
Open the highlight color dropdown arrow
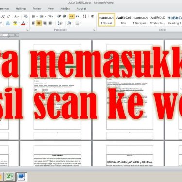click(x=19, y=24)
